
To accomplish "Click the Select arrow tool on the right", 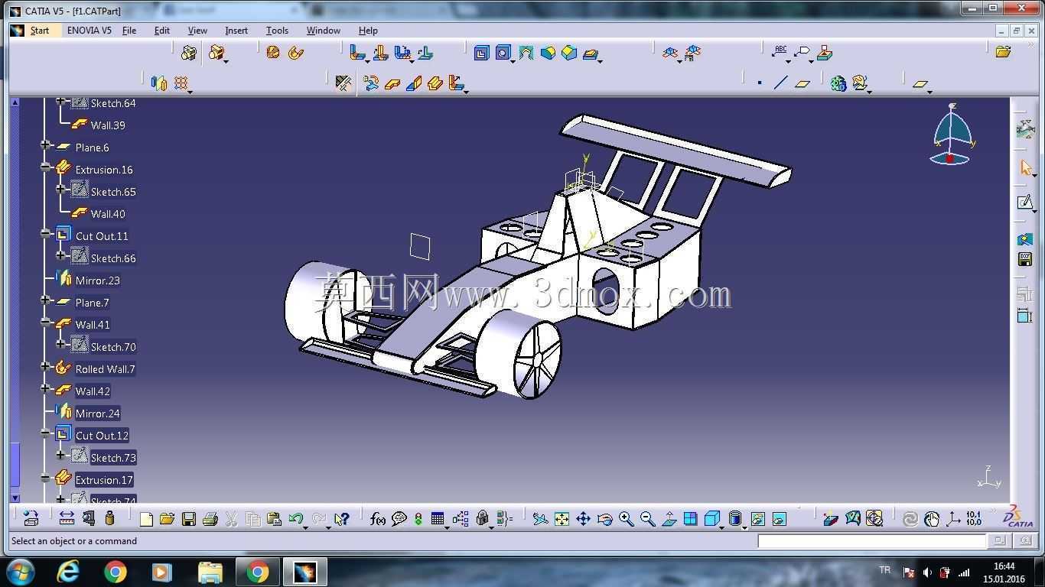I will pyautogui.click(x=1026, y=167).
